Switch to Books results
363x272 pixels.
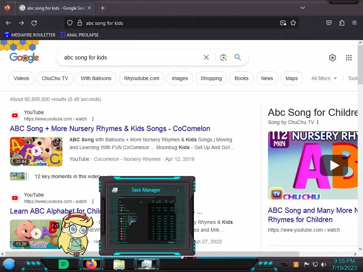point(241,78)
